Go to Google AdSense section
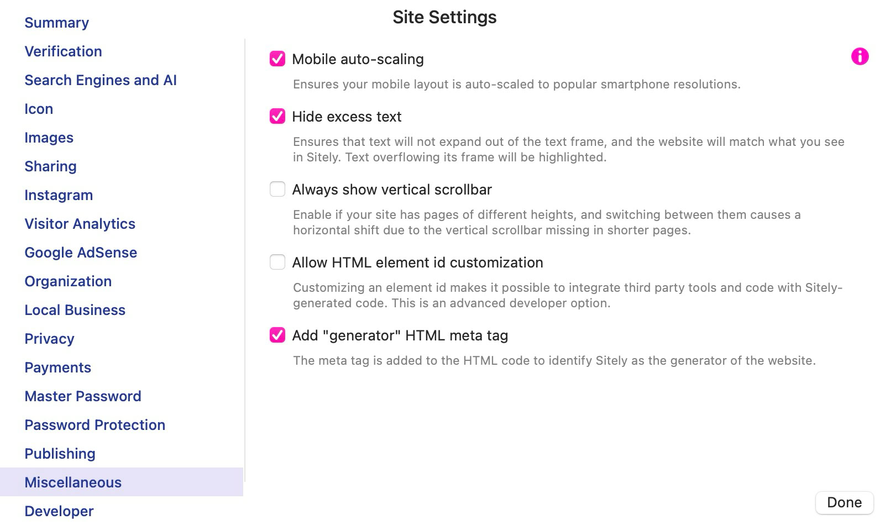The height and width of the screenshot is (525, 890). (81, 253)
